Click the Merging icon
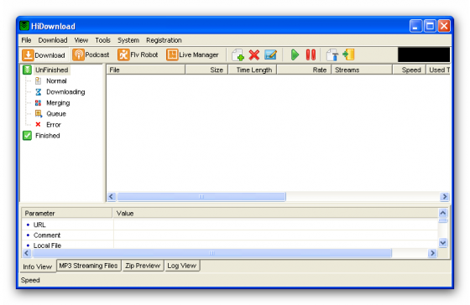 click(38, 103)
